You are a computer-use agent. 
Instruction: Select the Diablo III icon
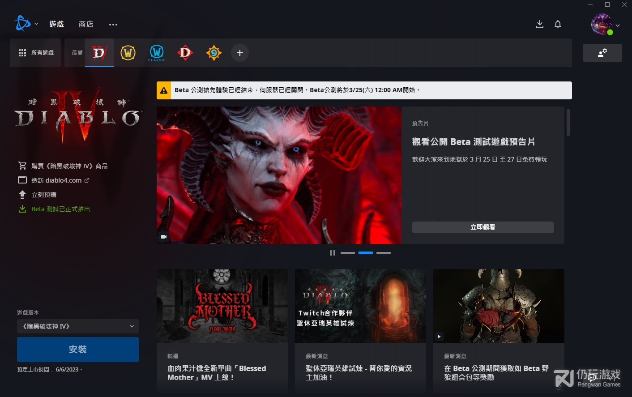(x=185, y=53)
